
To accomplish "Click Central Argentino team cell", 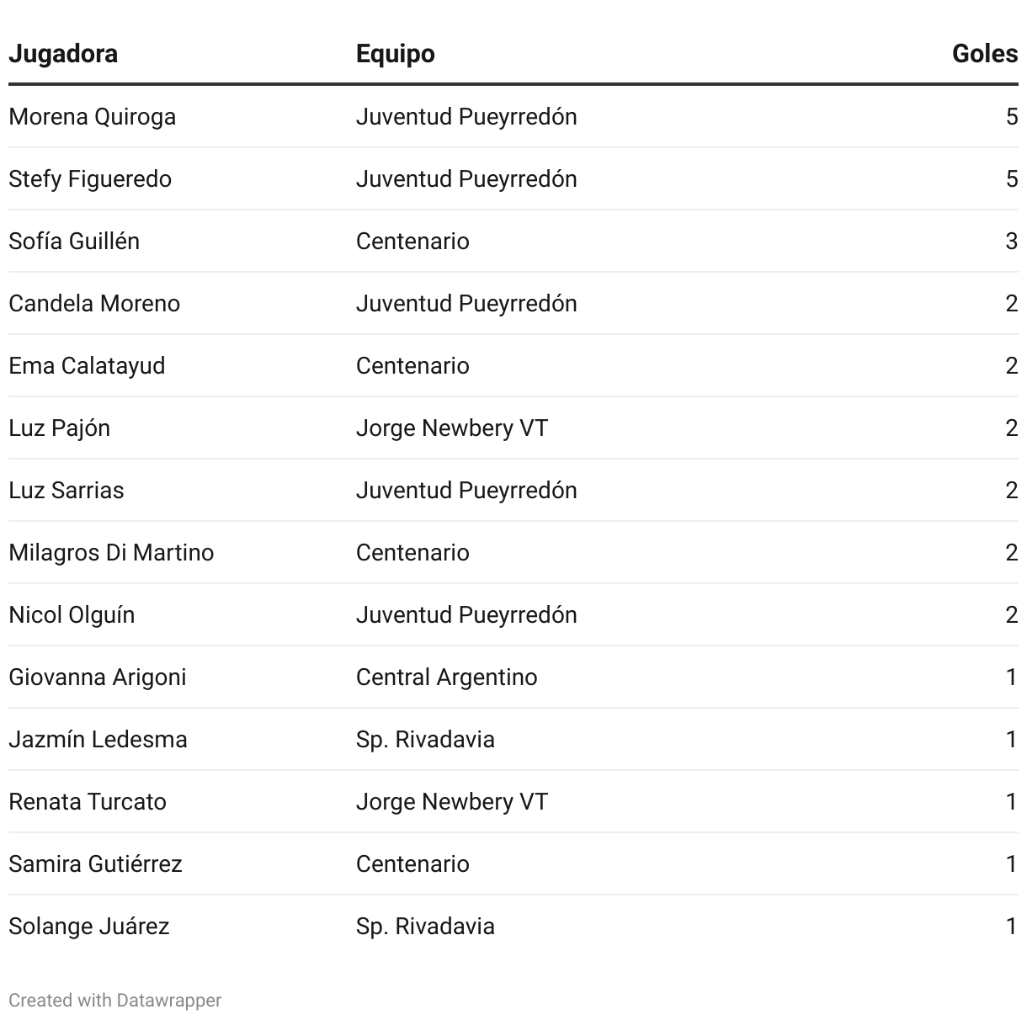I will point(446,677).
